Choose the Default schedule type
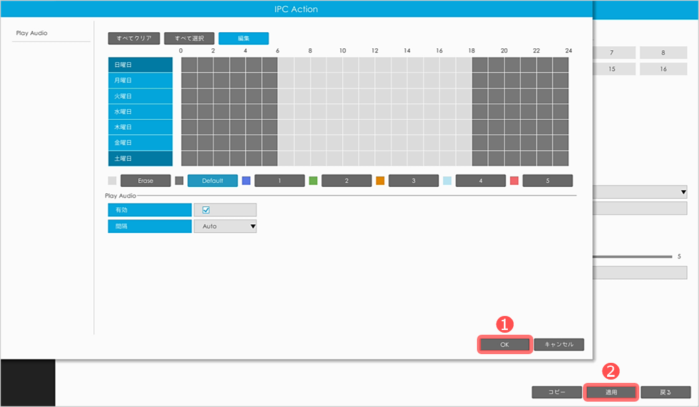This screenshot has width=699, height=407. 213,181
